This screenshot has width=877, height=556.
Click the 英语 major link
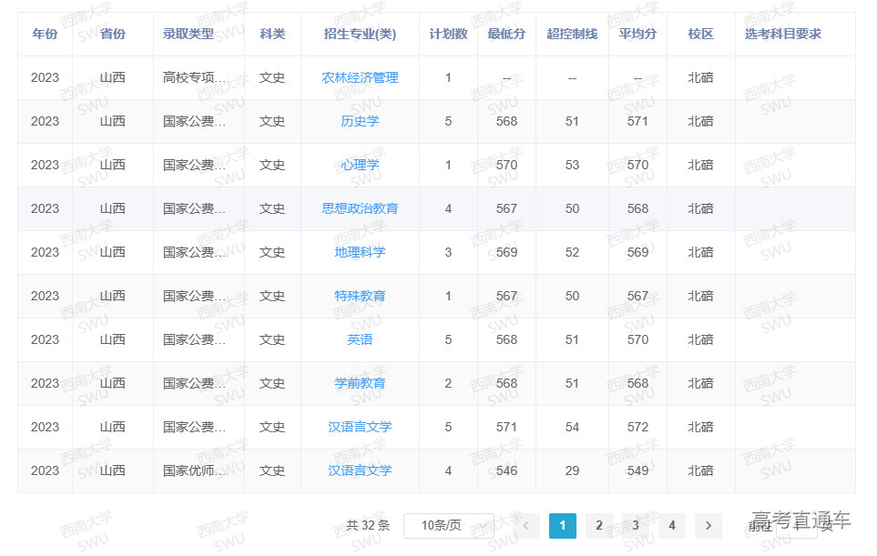coord(360,340)
